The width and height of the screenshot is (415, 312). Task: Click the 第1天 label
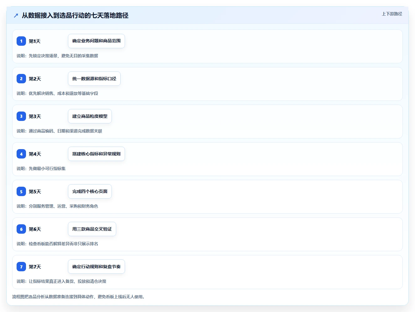point(35,41)
